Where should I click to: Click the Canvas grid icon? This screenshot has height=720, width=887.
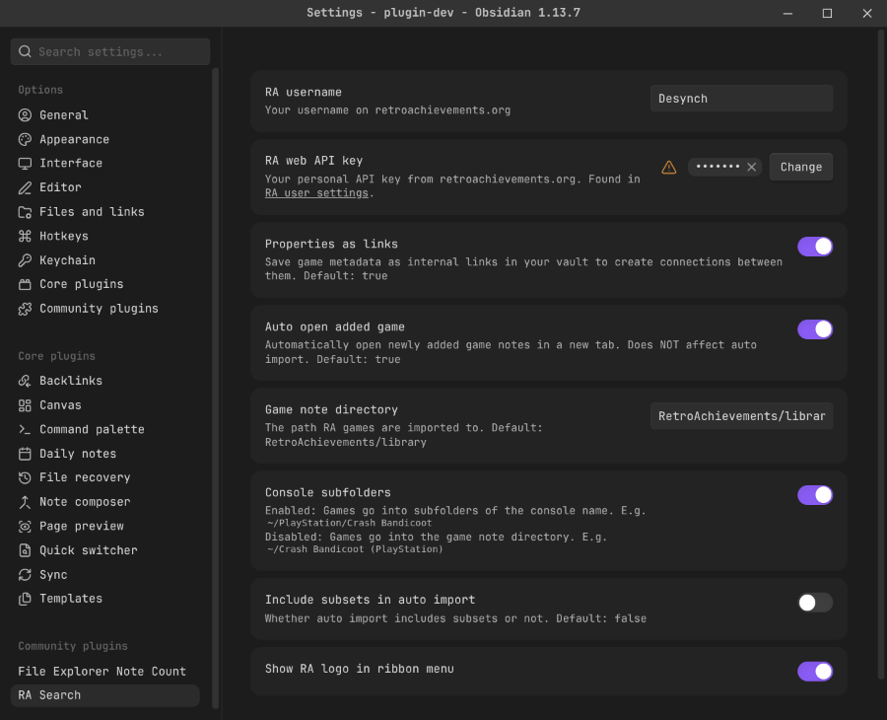click(25, 405)
